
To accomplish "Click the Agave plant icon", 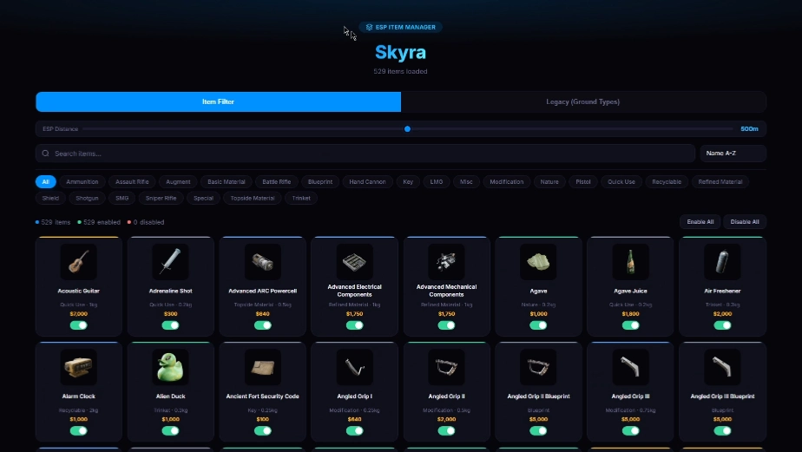I will 538,262.
